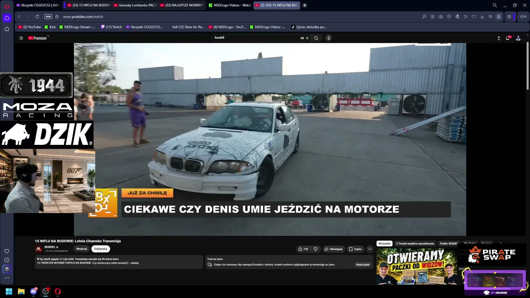Select the Wszystkie filter chip
Screen dimensions: 530x298
click(384, 243)
